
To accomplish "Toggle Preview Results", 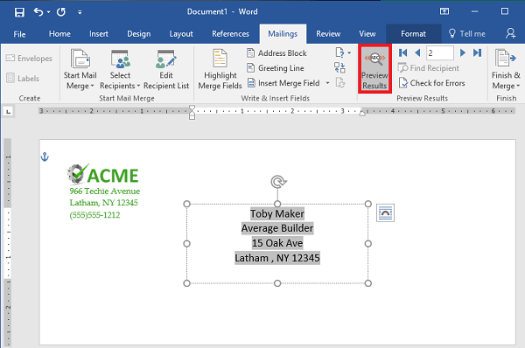I will click(x=374, y=68).
